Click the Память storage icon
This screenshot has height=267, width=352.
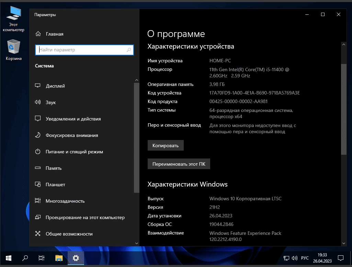click(x=38, y=168)
